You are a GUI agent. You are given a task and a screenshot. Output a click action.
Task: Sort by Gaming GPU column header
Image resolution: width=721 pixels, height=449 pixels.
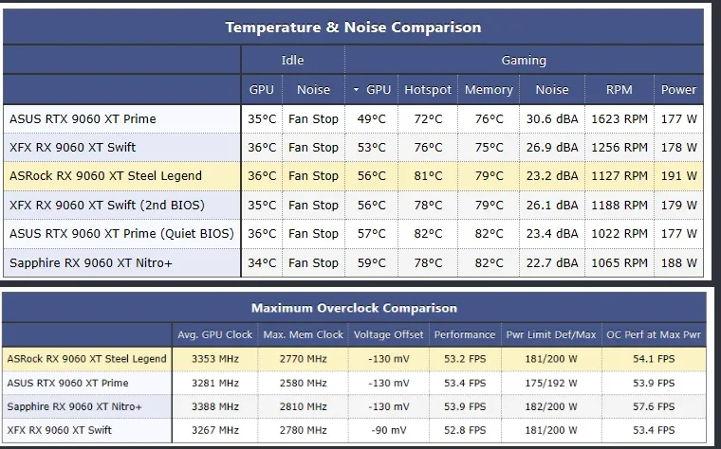372,90
